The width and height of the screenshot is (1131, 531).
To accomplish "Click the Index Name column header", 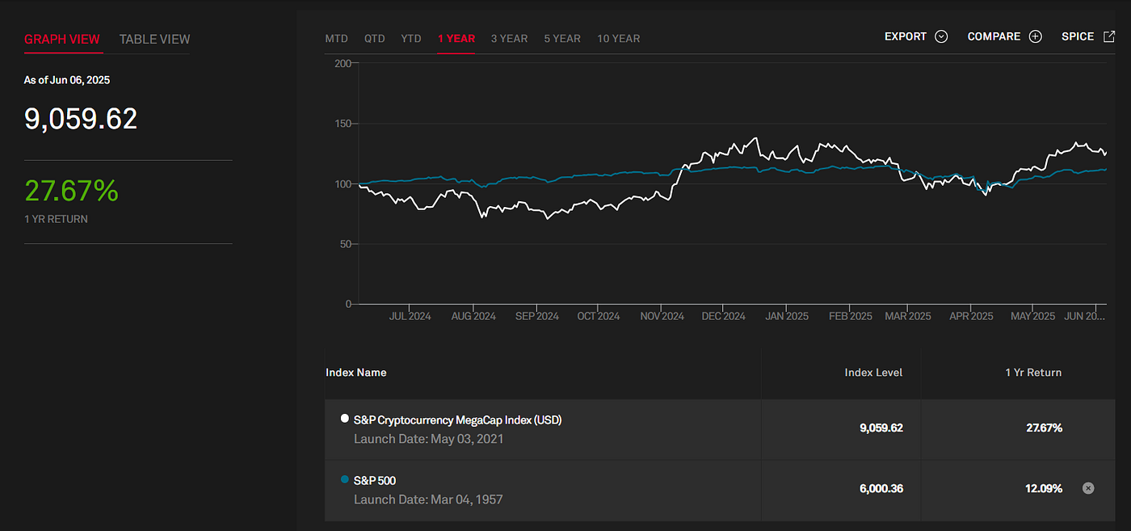I will point(356,373).
